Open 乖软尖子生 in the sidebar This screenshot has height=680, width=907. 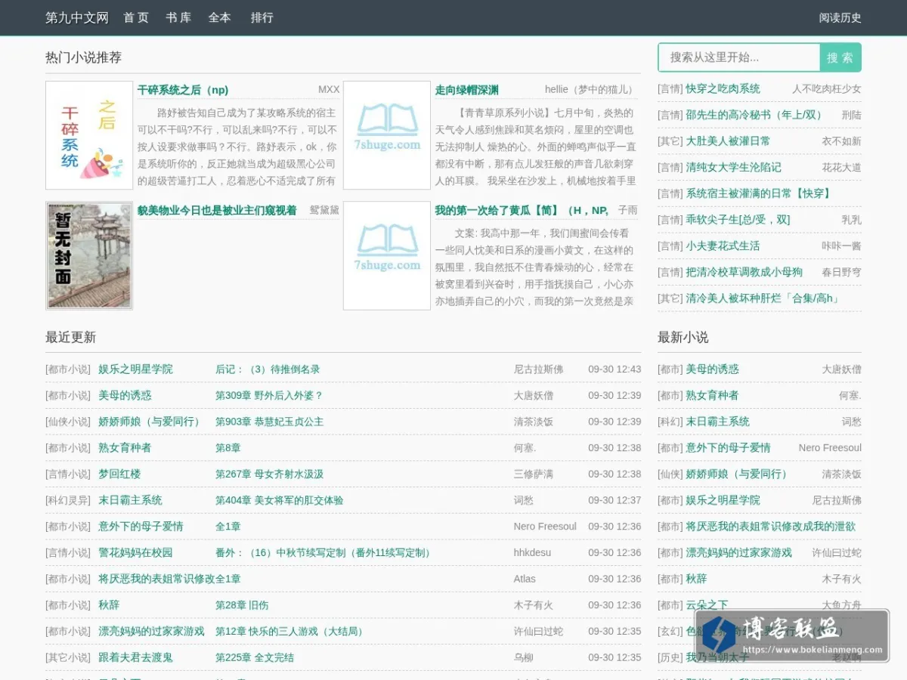coord(738,220)
